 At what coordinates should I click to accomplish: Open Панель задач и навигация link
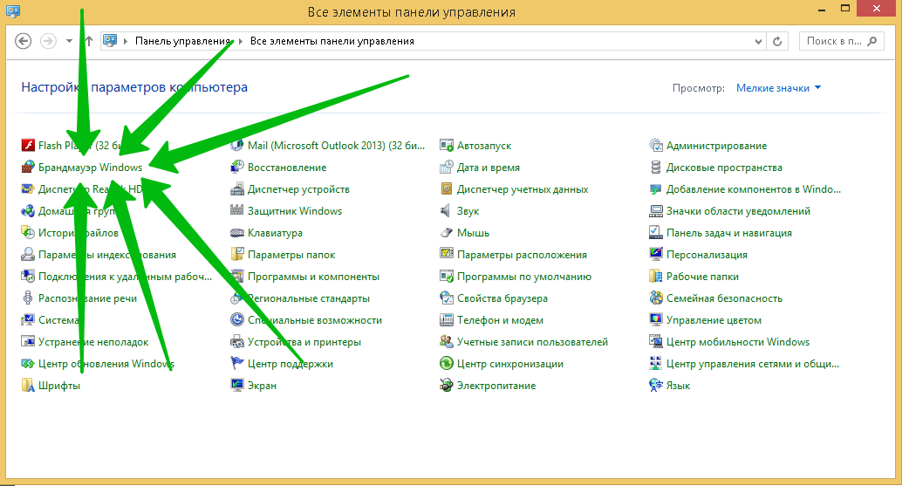(729, 233)
